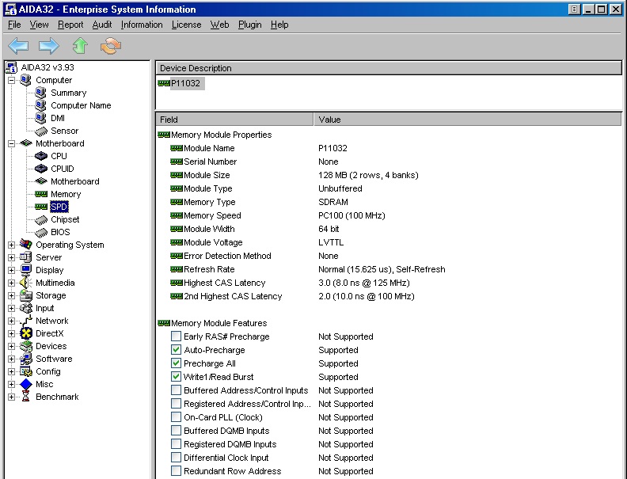
Task: Expand the Storage tree node
Action: pos(12,295)
